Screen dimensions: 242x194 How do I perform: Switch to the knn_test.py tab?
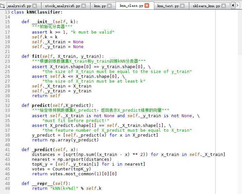click(172, 6)
